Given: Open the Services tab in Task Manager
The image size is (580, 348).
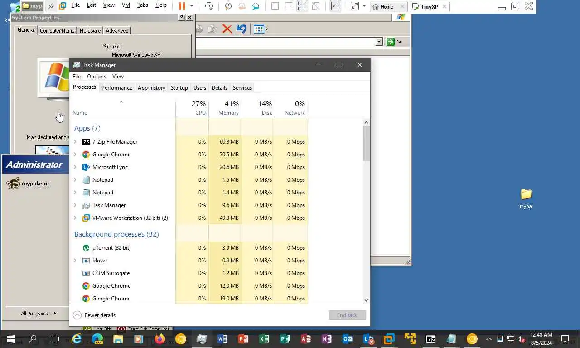Looking at the screenshot, I should 242,88.
